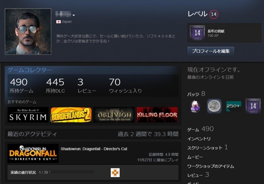Click the achievement progress bar 1 / 39

tap(72, 172)
